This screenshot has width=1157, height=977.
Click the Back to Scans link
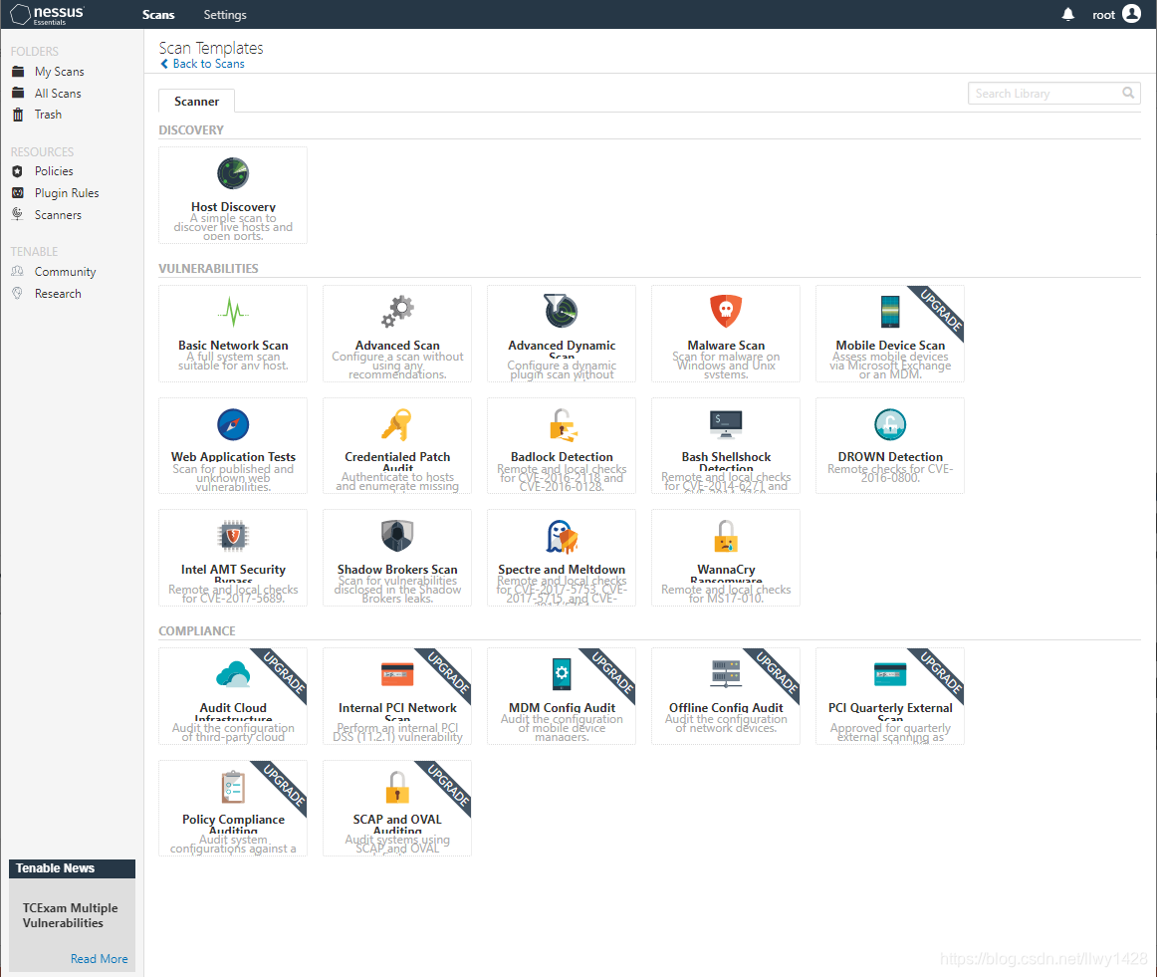tap(202, 63)
